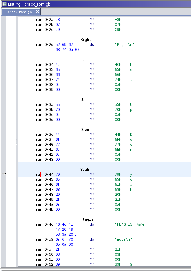191x271 pixels.
Task: Click the current-location arrow in the margin
Action: click(x=4, y=174)
